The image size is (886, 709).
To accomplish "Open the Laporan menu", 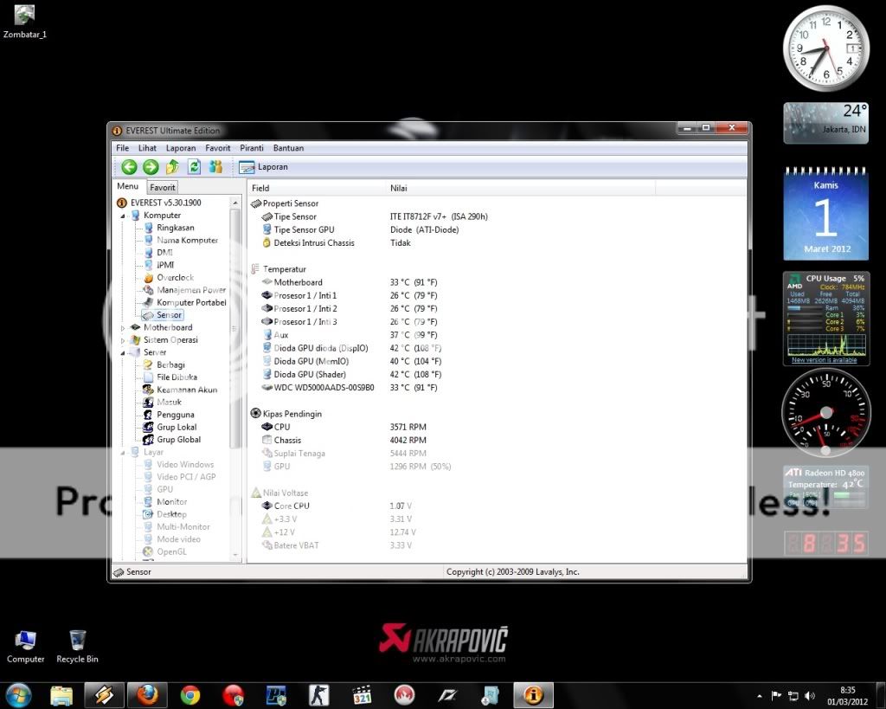I will (x=181, y=148).
